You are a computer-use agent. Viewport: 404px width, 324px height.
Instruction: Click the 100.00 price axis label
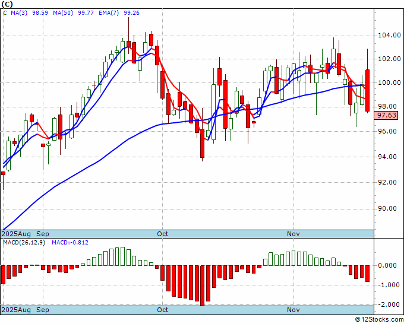[x=389, y=82]
